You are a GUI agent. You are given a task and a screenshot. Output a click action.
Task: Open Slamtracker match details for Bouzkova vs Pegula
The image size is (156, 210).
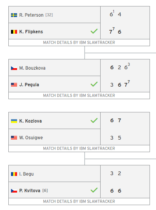click(x=79, y=95)
